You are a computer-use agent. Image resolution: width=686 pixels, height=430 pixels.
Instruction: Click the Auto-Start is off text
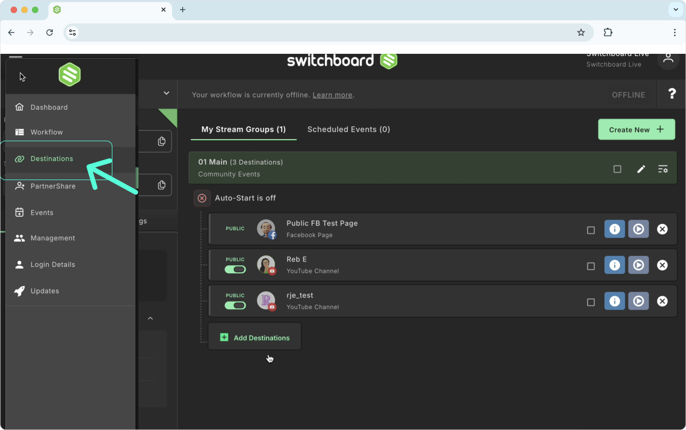(x=246, y=198)
